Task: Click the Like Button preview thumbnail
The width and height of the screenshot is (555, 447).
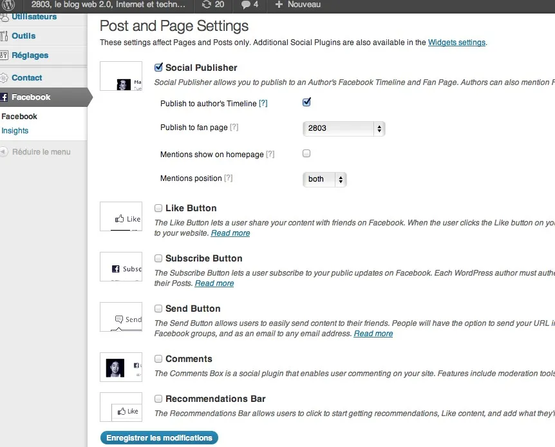Action: (x=121, y=216)
